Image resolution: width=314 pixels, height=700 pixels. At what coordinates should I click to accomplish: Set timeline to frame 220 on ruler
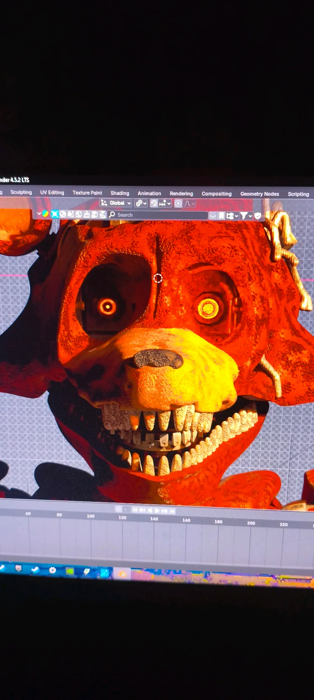[x=284, y=525]
